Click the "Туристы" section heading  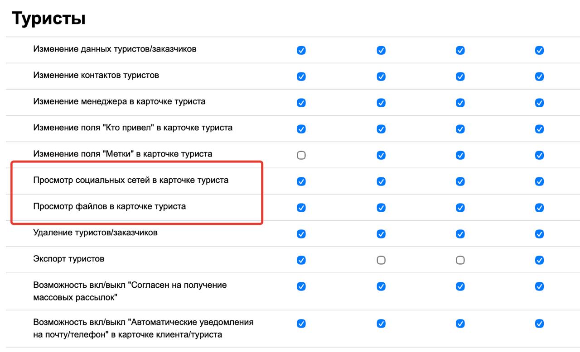pos(48,19)
